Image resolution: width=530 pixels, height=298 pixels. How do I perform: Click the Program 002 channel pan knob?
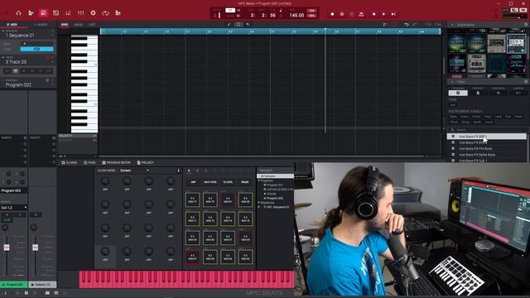(x=5, y=228)
